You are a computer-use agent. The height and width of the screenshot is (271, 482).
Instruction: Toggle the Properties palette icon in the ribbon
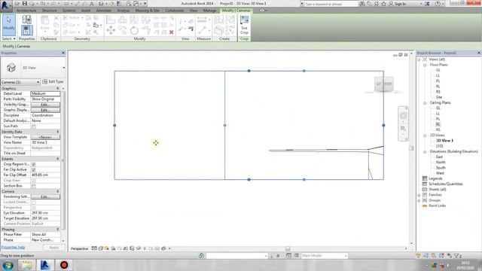click(x=27, y=30)
